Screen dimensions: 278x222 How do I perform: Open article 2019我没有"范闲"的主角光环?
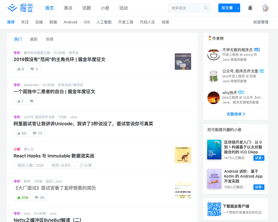[60, 59]
